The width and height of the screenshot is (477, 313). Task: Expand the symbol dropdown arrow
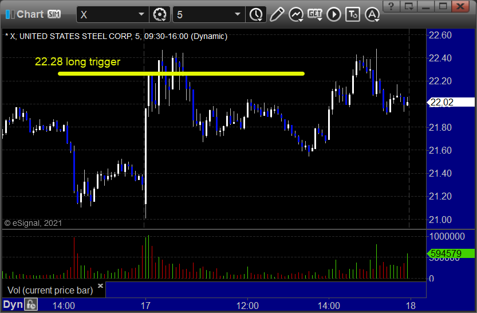click(141, 14)
